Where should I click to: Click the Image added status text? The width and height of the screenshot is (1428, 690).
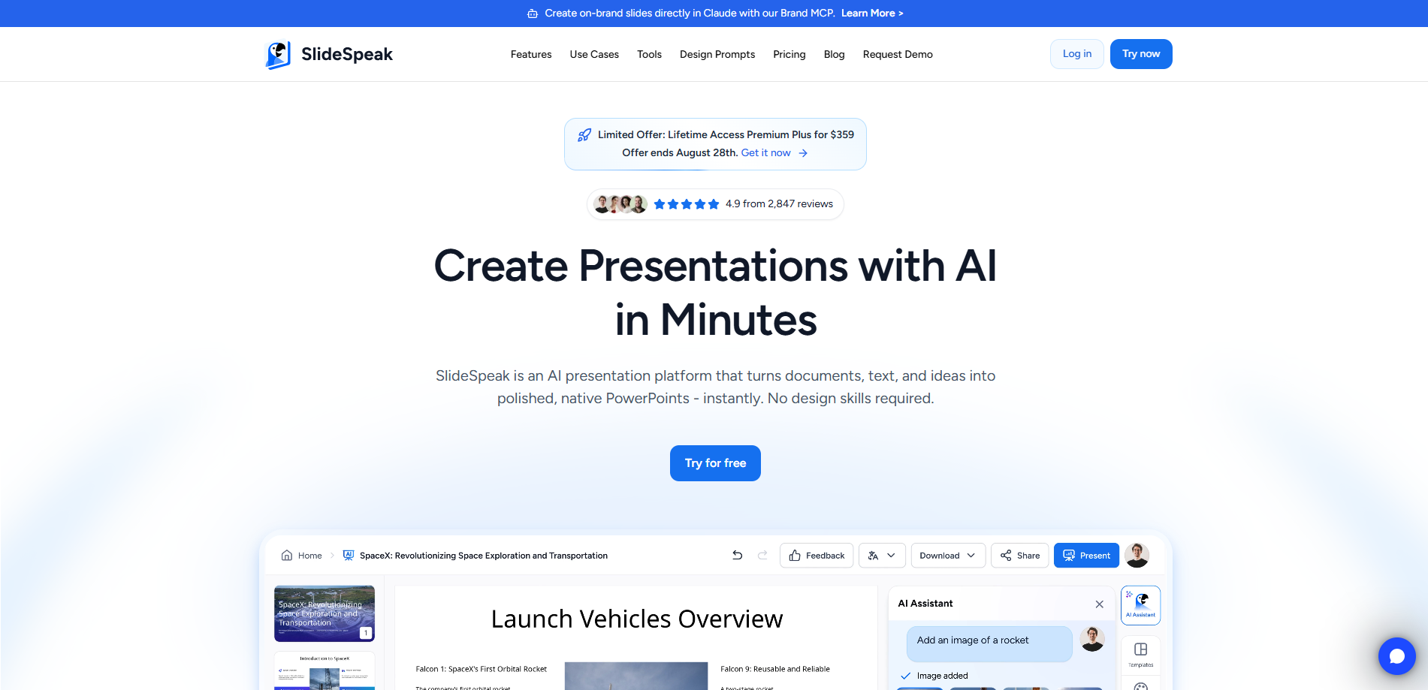(x=942, y=676)
